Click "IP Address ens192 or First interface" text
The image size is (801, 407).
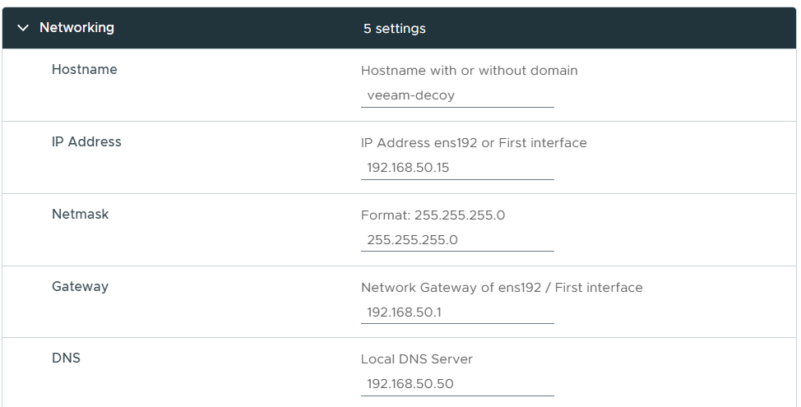point(474,143)
